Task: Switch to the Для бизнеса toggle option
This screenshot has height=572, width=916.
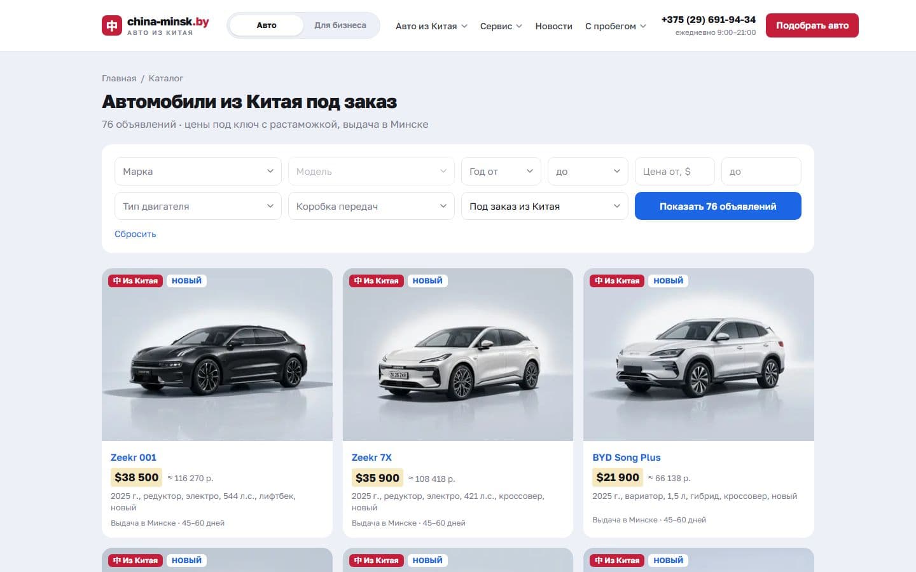Action: click(340, 25)
